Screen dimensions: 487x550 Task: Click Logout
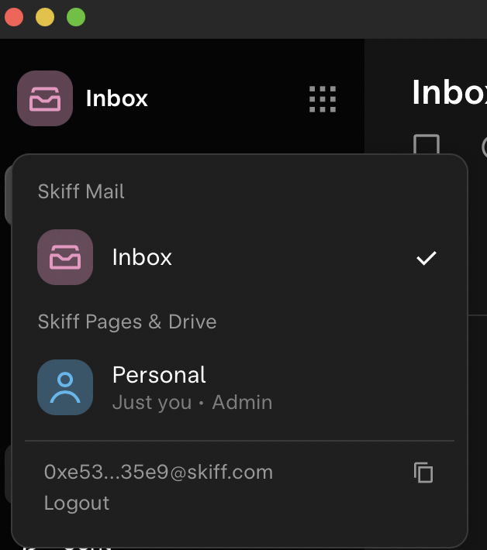tap(77, 503)
